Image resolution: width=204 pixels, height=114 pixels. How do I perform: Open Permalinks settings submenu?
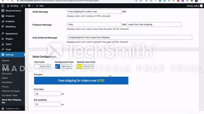point(7,82)
